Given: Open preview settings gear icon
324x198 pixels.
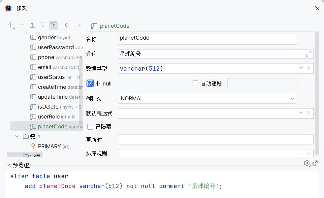Looking at the screenshot, I should 307,163.
